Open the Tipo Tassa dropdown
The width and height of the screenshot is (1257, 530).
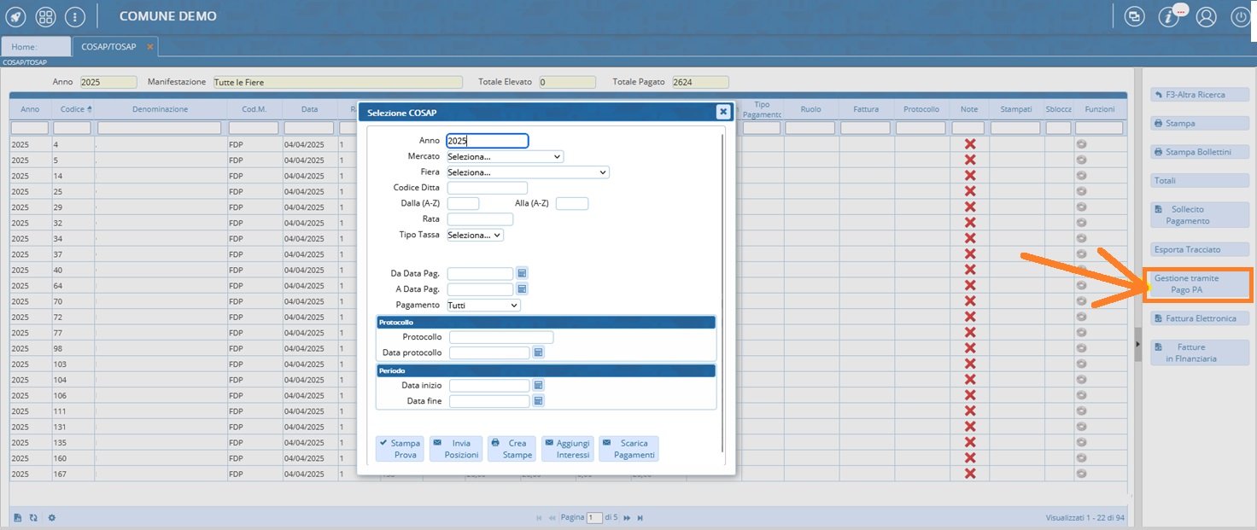[x=475, y=235]
